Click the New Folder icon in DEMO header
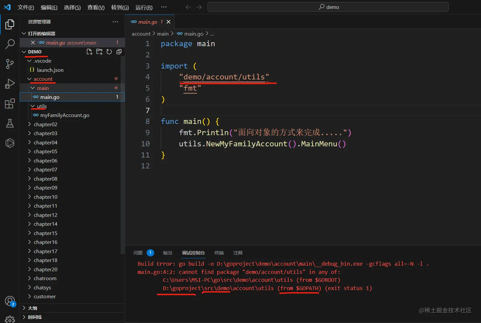481x323 pixels. pyautogui.click(x=99, y=52)
